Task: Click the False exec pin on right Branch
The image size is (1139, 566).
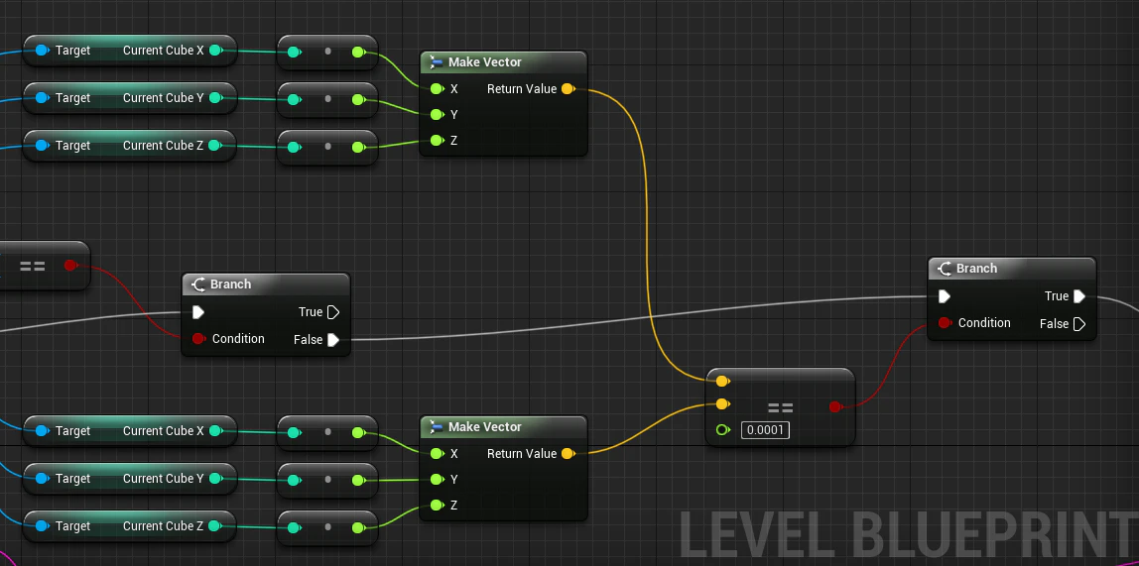Action: tap(1079, 323)
